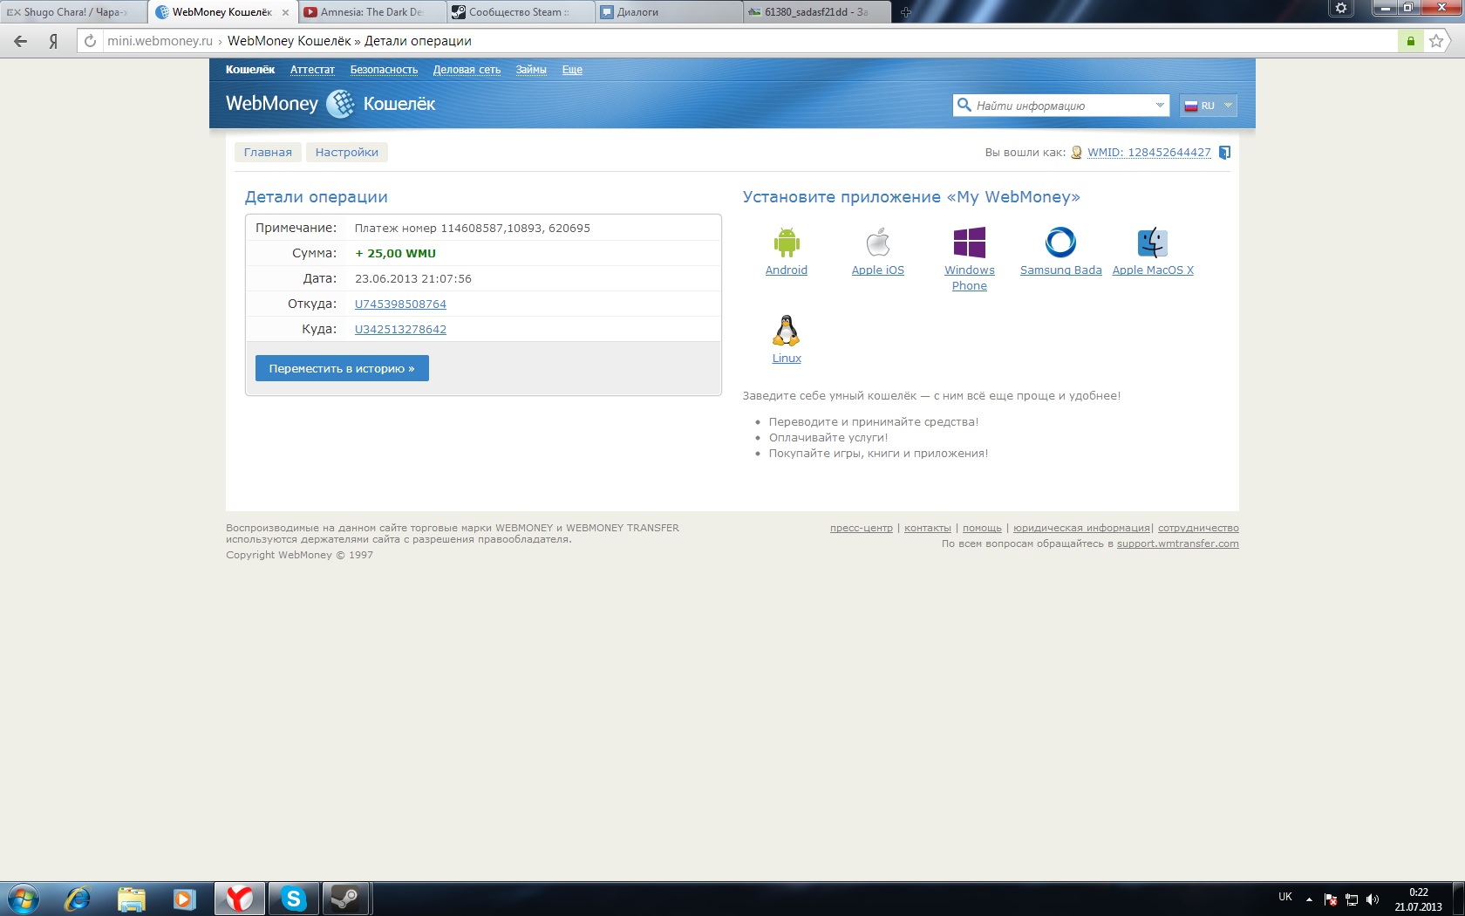Open Windows Explorer folder in taskbar
The height and width of the screenshot is (916, 1465).
coord(131,899)
